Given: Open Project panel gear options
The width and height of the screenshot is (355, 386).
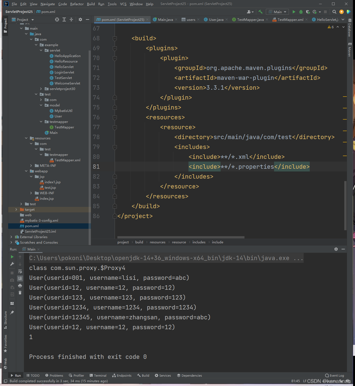Looking at the screenshot, I should [x=80, y=19].
